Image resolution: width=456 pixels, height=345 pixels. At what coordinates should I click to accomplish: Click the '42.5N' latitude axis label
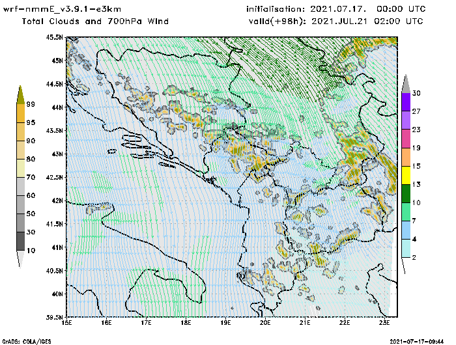54,177
